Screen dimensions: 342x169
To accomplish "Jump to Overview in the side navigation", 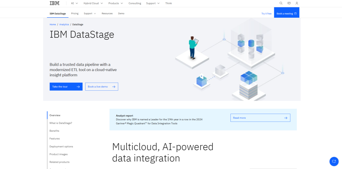I will [55, 115].
